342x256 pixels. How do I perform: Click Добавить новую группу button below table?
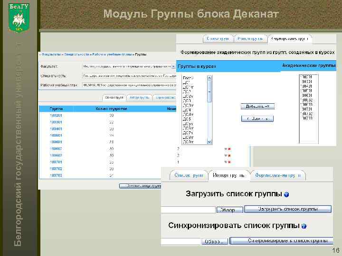(141, 186)
